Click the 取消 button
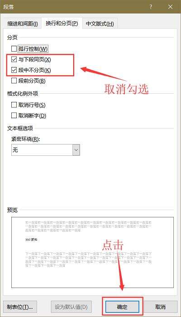 [161, 307]
